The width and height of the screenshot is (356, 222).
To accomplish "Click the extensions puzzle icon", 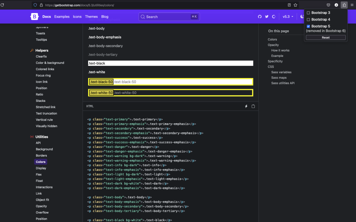I will coord(344,5).
